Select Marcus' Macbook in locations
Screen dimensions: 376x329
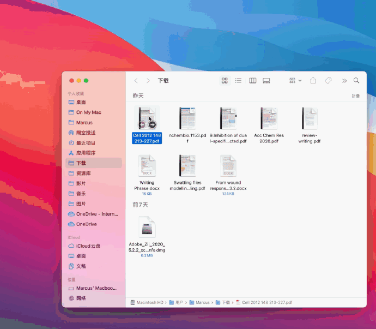tap(93, 288)
